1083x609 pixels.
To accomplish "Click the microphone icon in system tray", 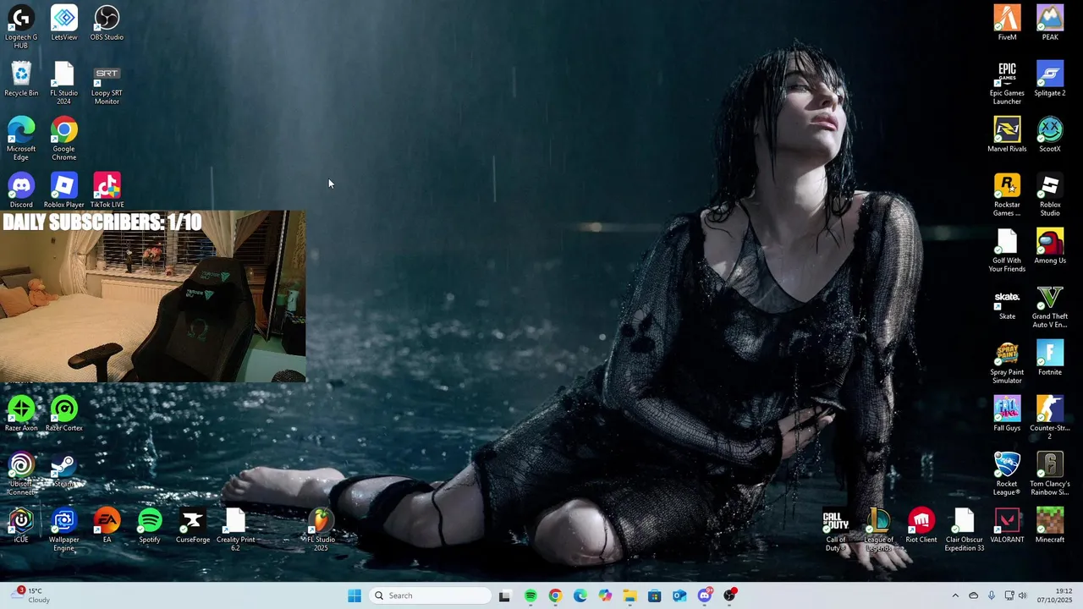I will 992,595.
